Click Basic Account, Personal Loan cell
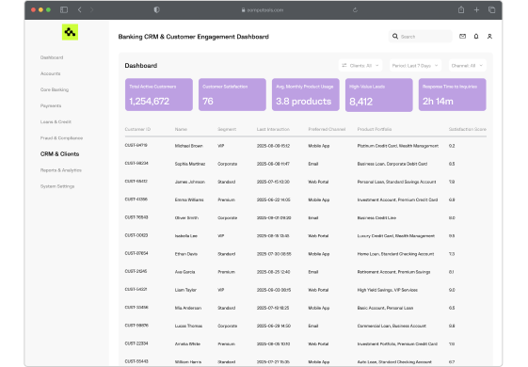The height and width of the screenshot is (367, 528). 385,308
